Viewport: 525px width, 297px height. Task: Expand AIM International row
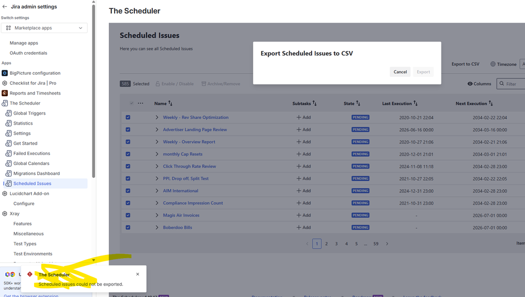click(x=157, y=190)
